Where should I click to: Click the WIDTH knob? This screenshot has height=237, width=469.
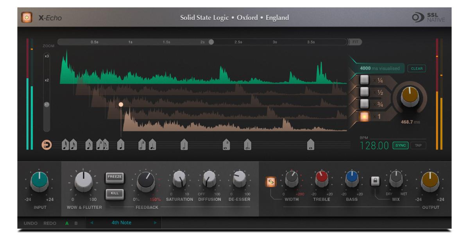[292, 179]
